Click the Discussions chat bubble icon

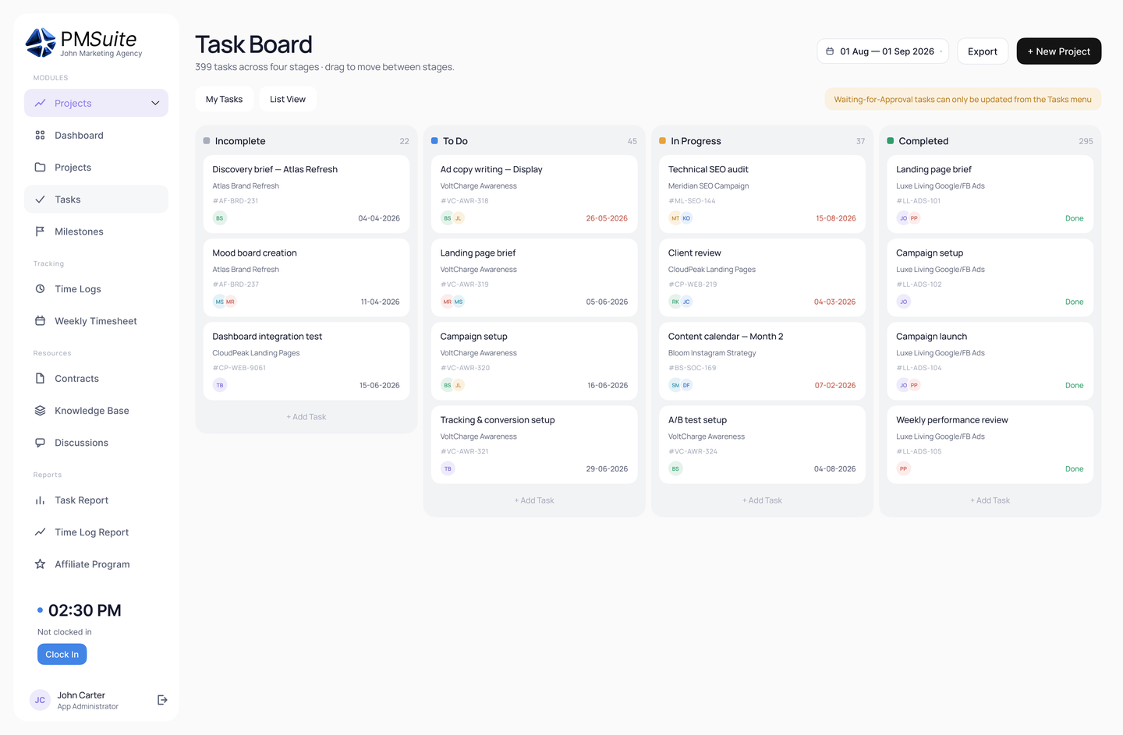point(40,442)
